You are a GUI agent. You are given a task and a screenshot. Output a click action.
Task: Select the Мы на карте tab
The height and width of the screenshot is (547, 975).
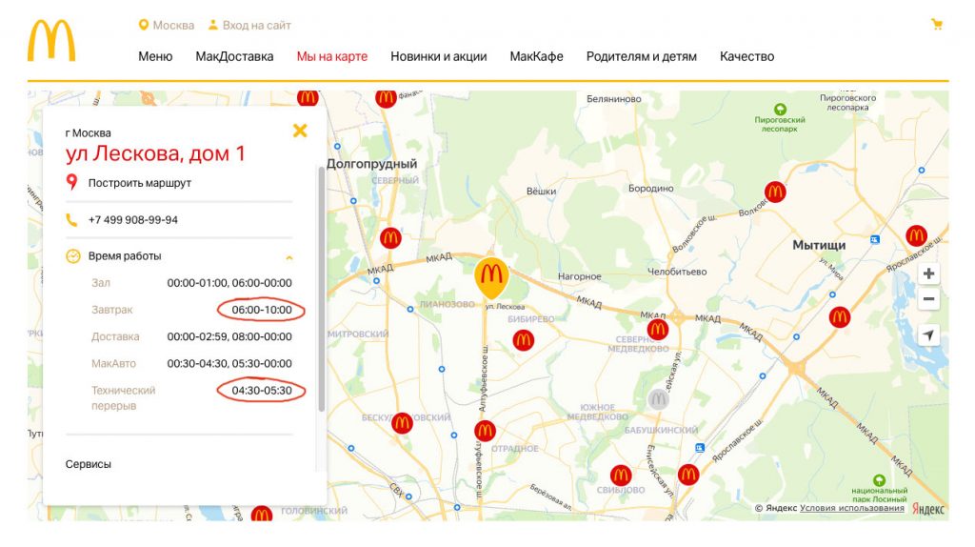click(332, 56)
